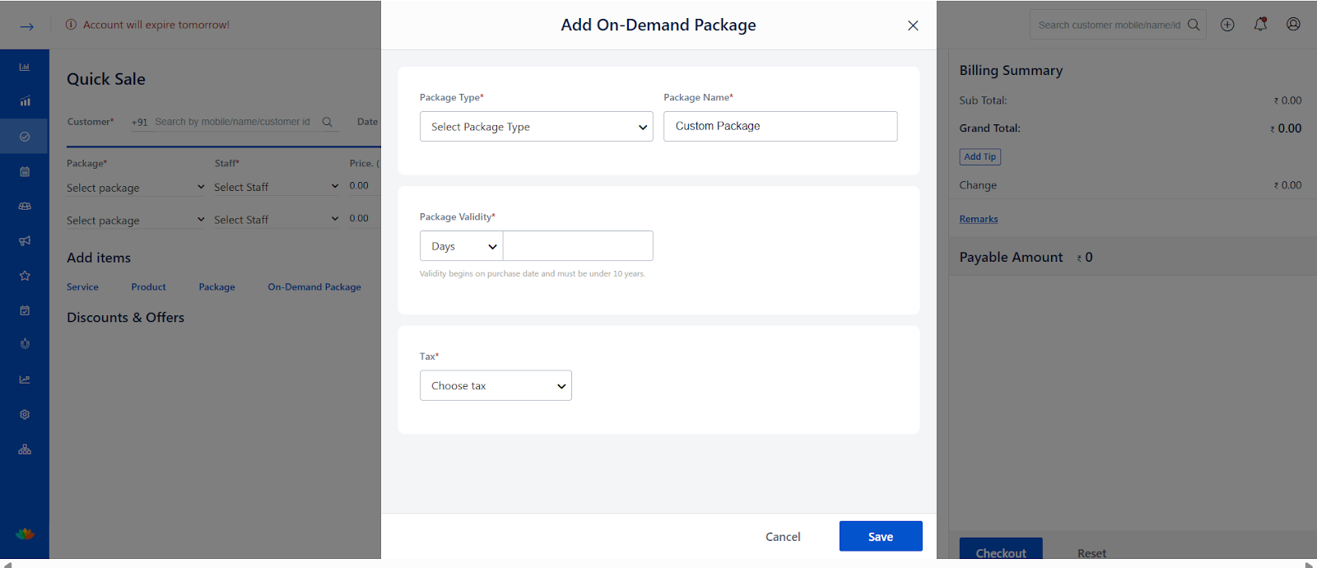
Task: Open the Remarks link
Action: point(978,219)
